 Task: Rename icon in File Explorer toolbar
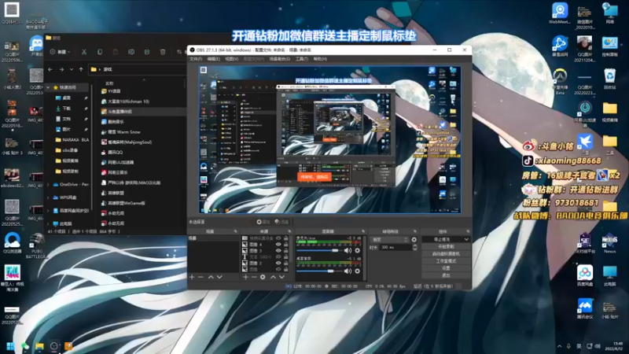pos(131,52)
